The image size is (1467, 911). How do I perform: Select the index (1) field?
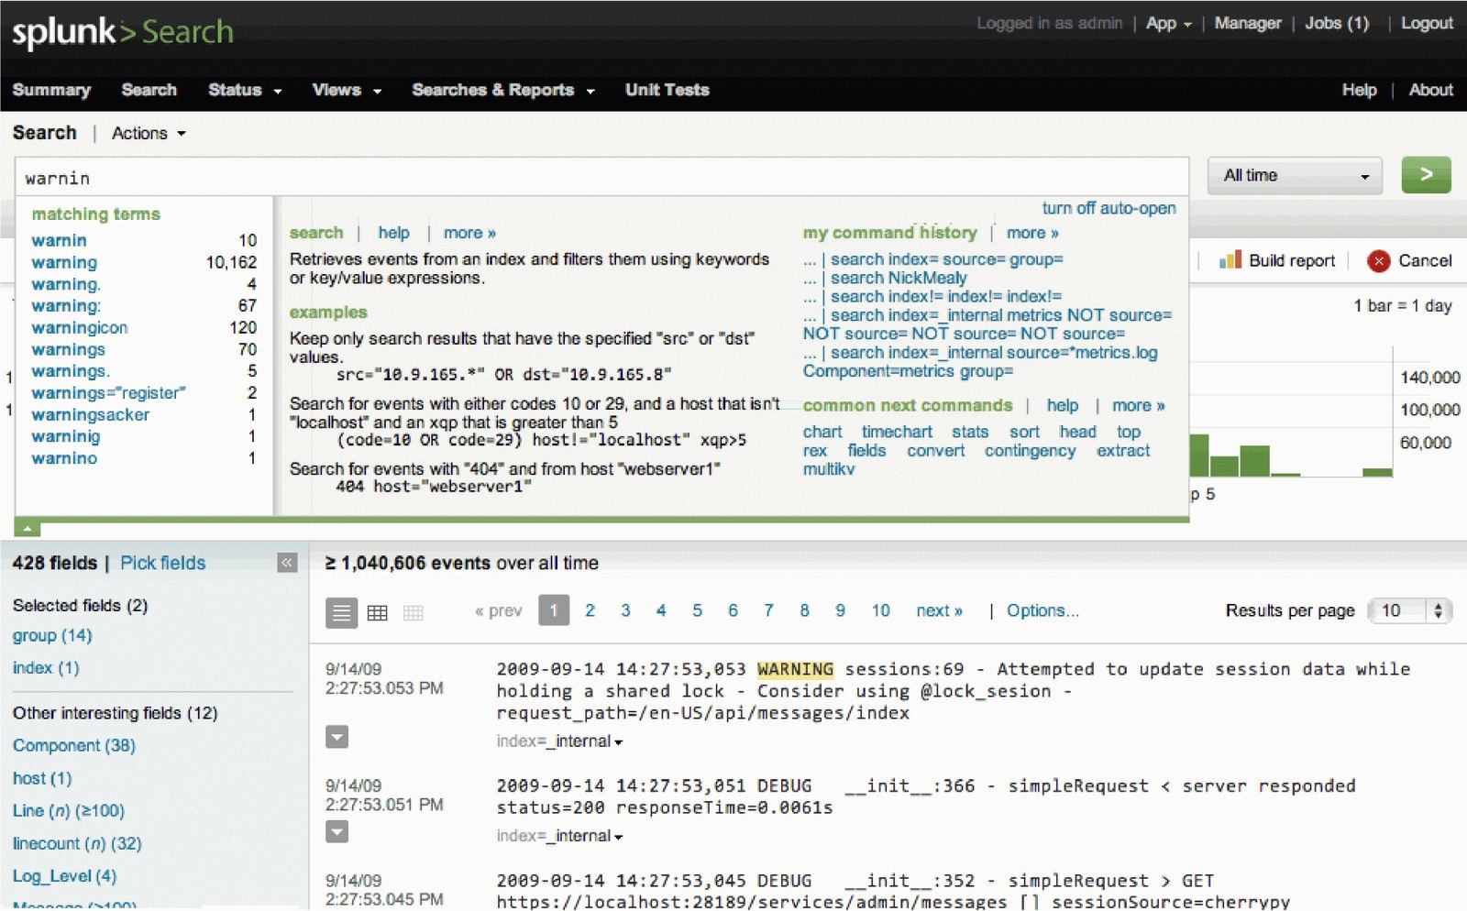tap(46, 668)
